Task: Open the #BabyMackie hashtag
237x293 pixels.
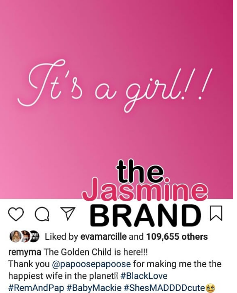Action: coord(94,288)
